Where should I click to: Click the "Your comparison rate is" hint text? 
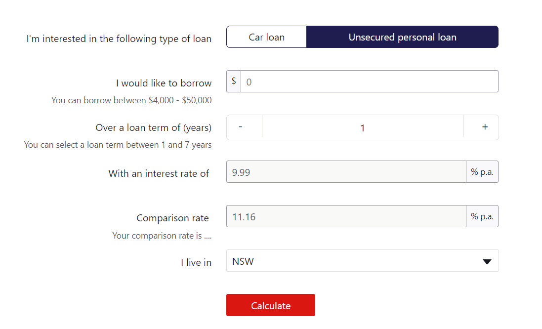point(162,236)
